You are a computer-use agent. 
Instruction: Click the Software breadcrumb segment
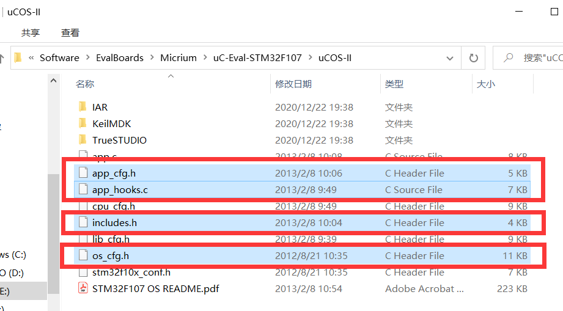(x=59, y=58)
